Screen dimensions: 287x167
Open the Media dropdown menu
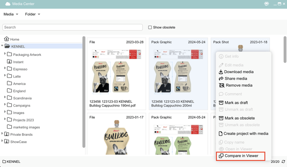11,14
